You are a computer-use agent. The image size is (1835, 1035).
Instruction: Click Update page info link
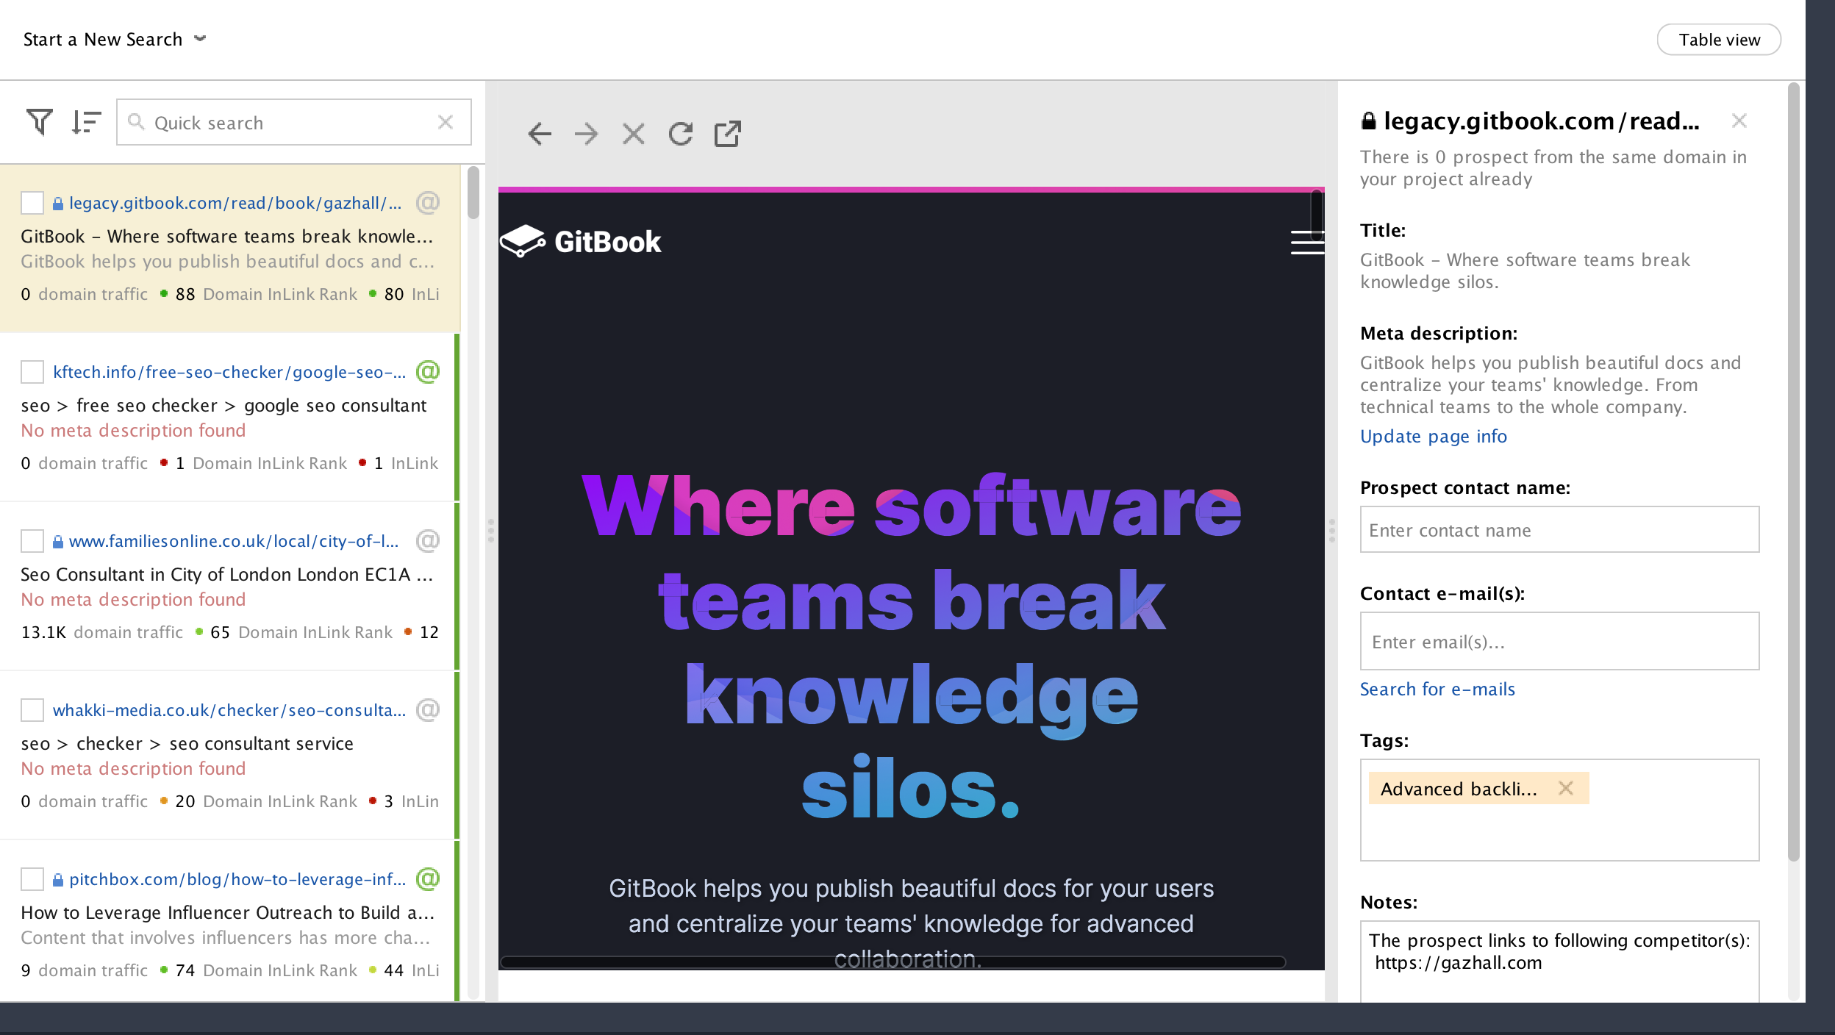tap(1434, 436)
